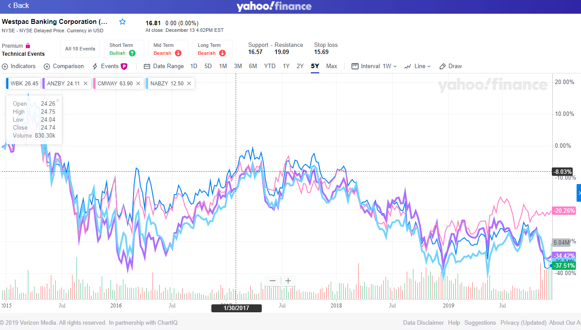Viewport: 581px width, 330px height.
Task: Expand the blue side panel arrow
Action: pos(579,193)
